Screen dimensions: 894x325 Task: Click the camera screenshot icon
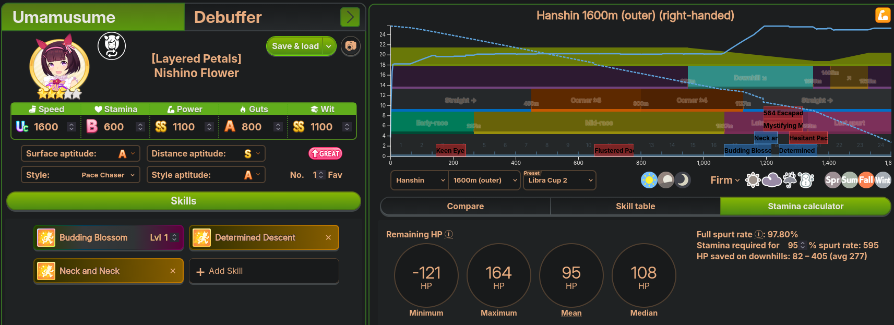[x=351, y=46]
